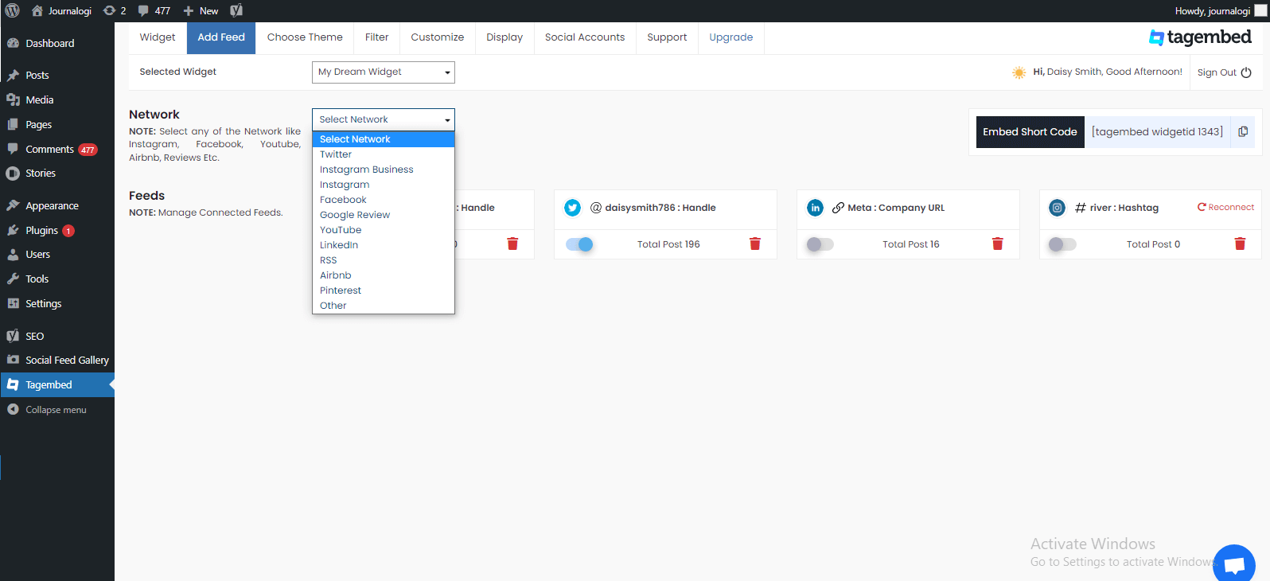Reconnect the river Hashtag feed
This screenshot has width=1270, height=581.
point(1225,207)
